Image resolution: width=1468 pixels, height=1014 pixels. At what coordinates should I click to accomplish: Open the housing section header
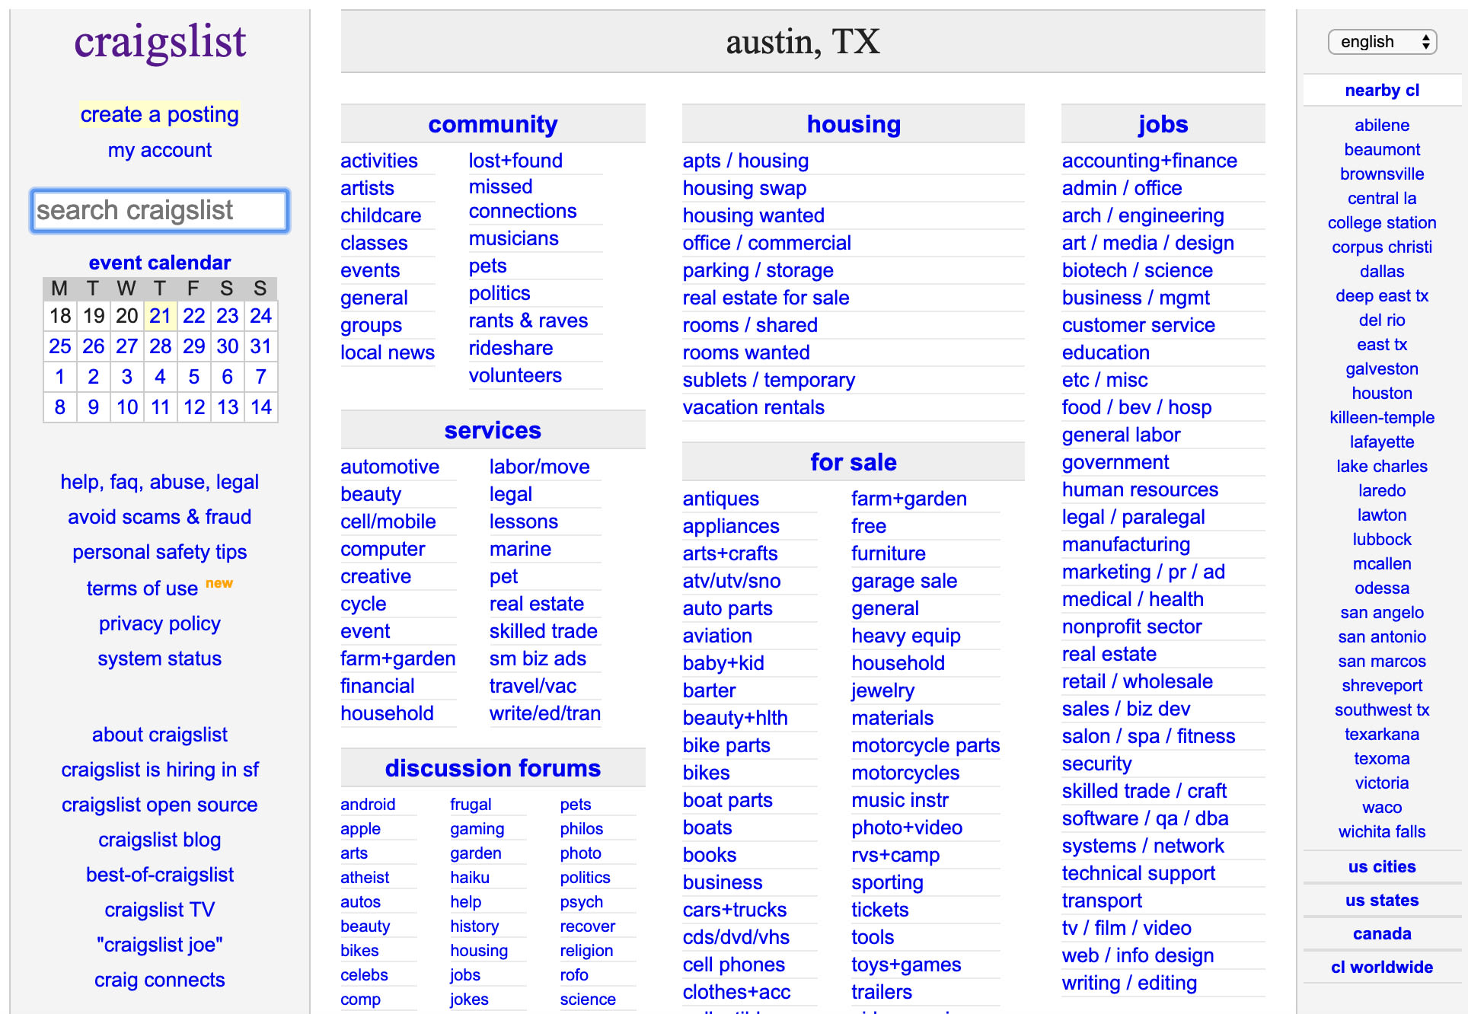[x=853, y=124]
